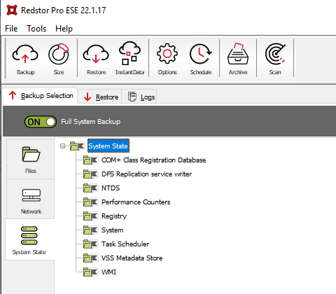Click the folder flag icon beside System State root
The image size is (336, 294).
pyautogui.click(x=77, y=146)
